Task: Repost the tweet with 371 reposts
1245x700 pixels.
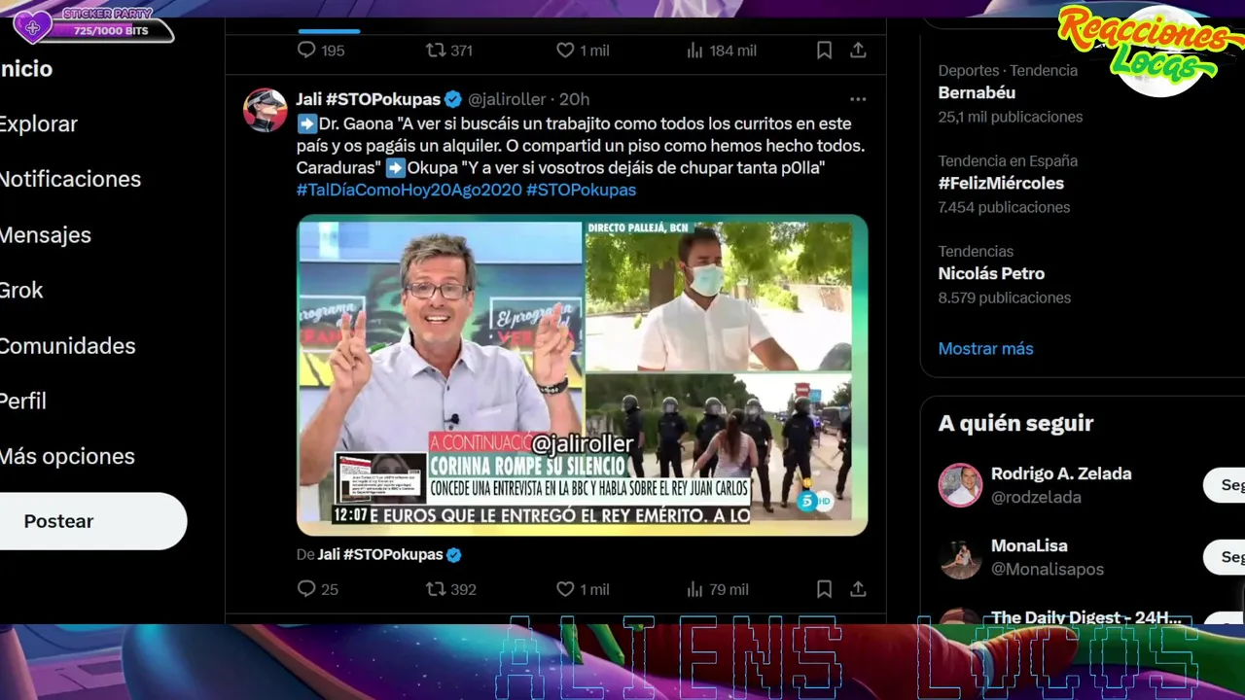Action: pos(449,51)
